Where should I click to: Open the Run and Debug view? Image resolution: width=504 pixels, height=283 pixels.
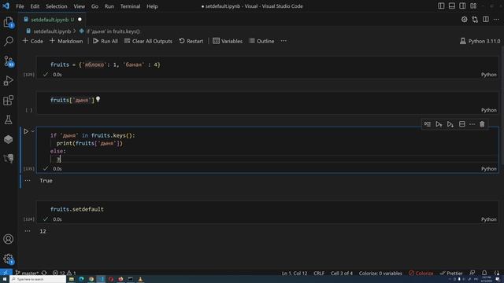click(9, 80)
